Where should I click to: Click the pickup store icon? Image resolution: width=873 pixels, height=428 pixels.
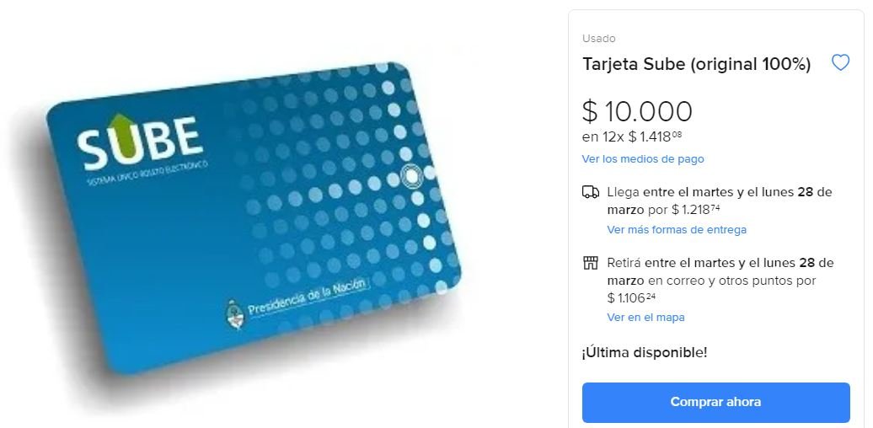coord(591,263)
